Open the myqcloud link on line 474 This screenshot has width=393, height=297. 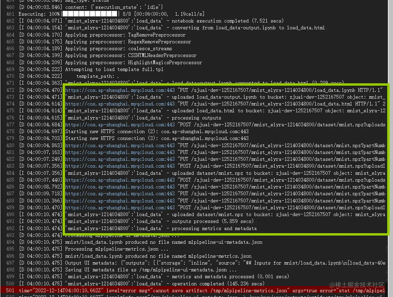[x=120, y=104]
